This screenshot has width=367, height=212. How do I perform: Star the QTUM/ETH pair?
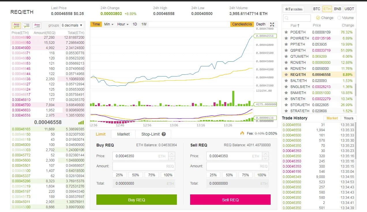pos(286,56)
